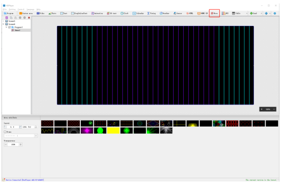
Task: Collapse the Screen6 tree node
Action: [3, 24]
